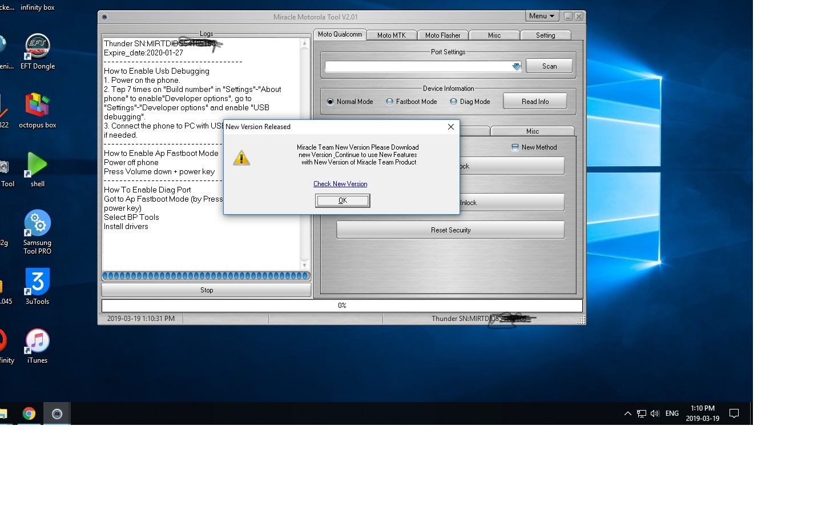Screen dimensions: 822x514
Task: Open the inner Misc sub-tab
Action: [533, 131]
